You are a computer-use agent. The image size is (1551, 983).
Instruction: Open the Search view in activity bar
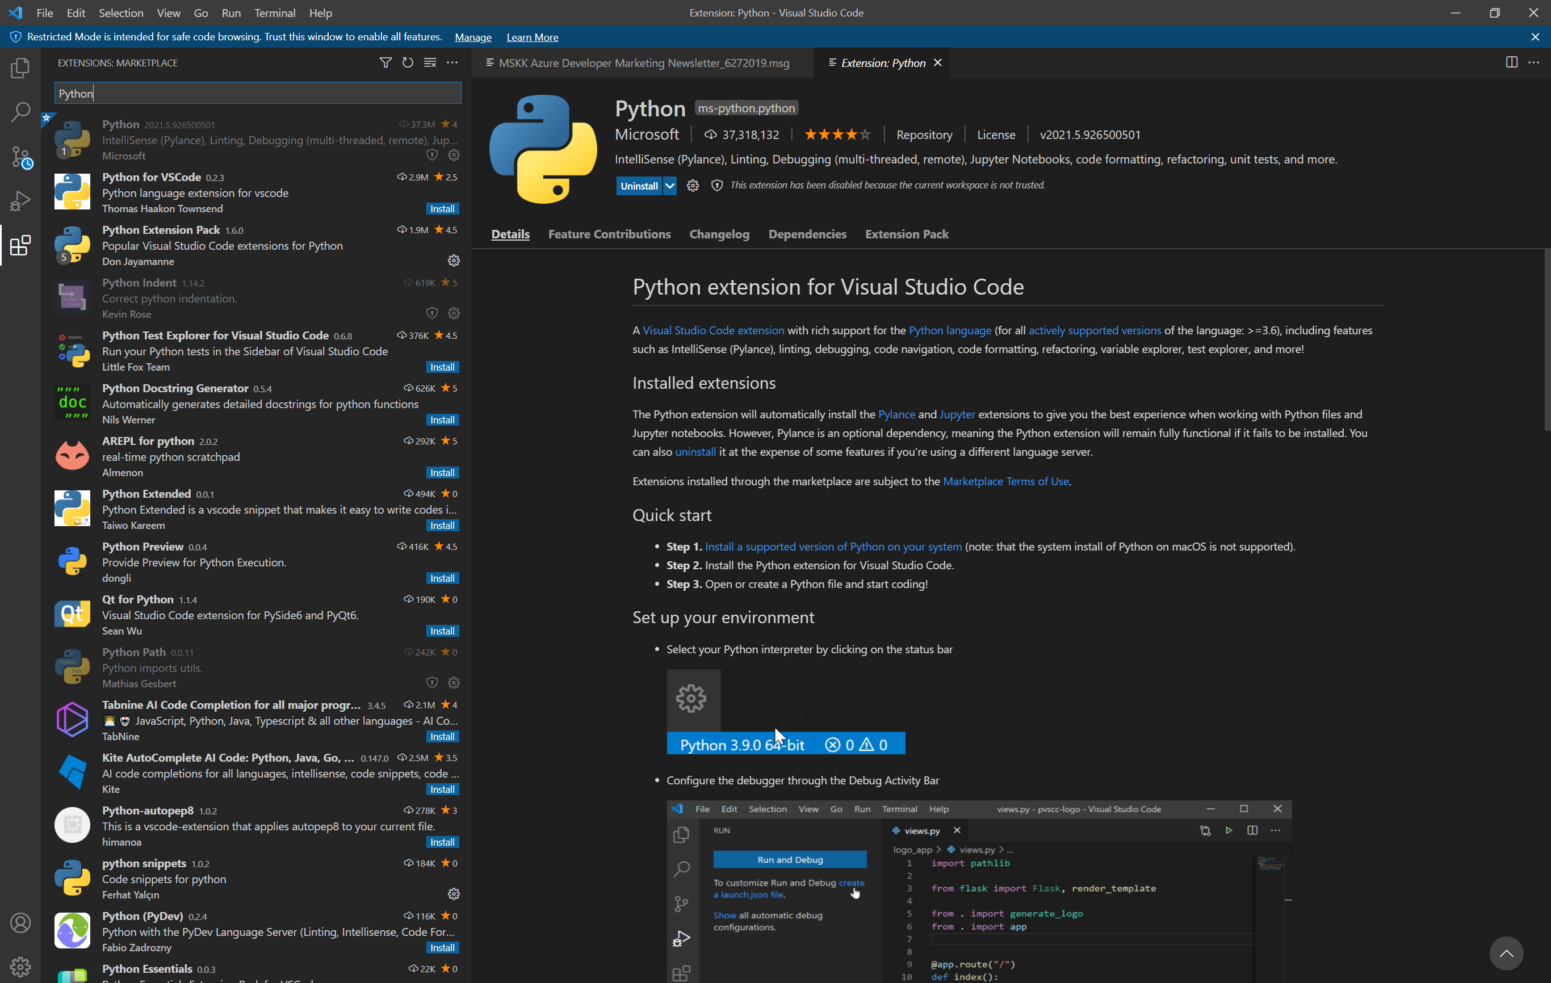[x=20, y=112]
